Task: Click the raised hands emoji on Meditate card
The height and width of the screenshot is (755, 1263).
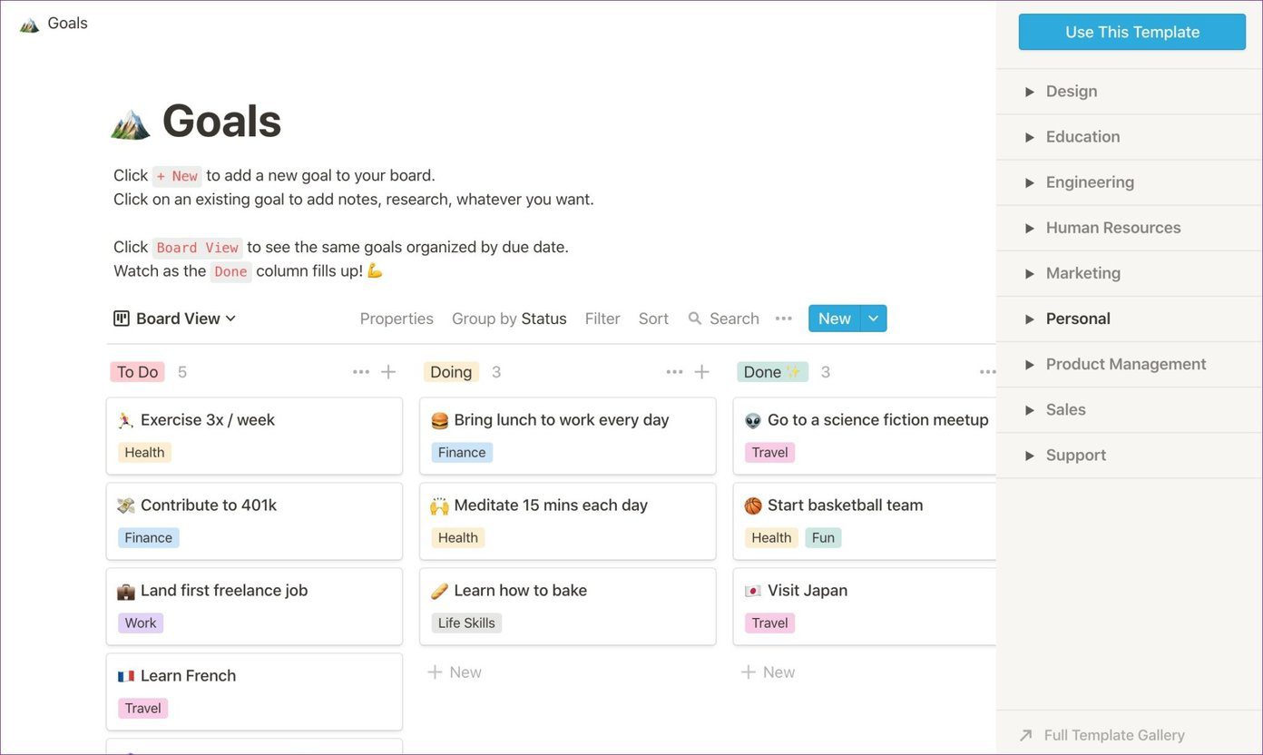Action: tap(440, 505)
